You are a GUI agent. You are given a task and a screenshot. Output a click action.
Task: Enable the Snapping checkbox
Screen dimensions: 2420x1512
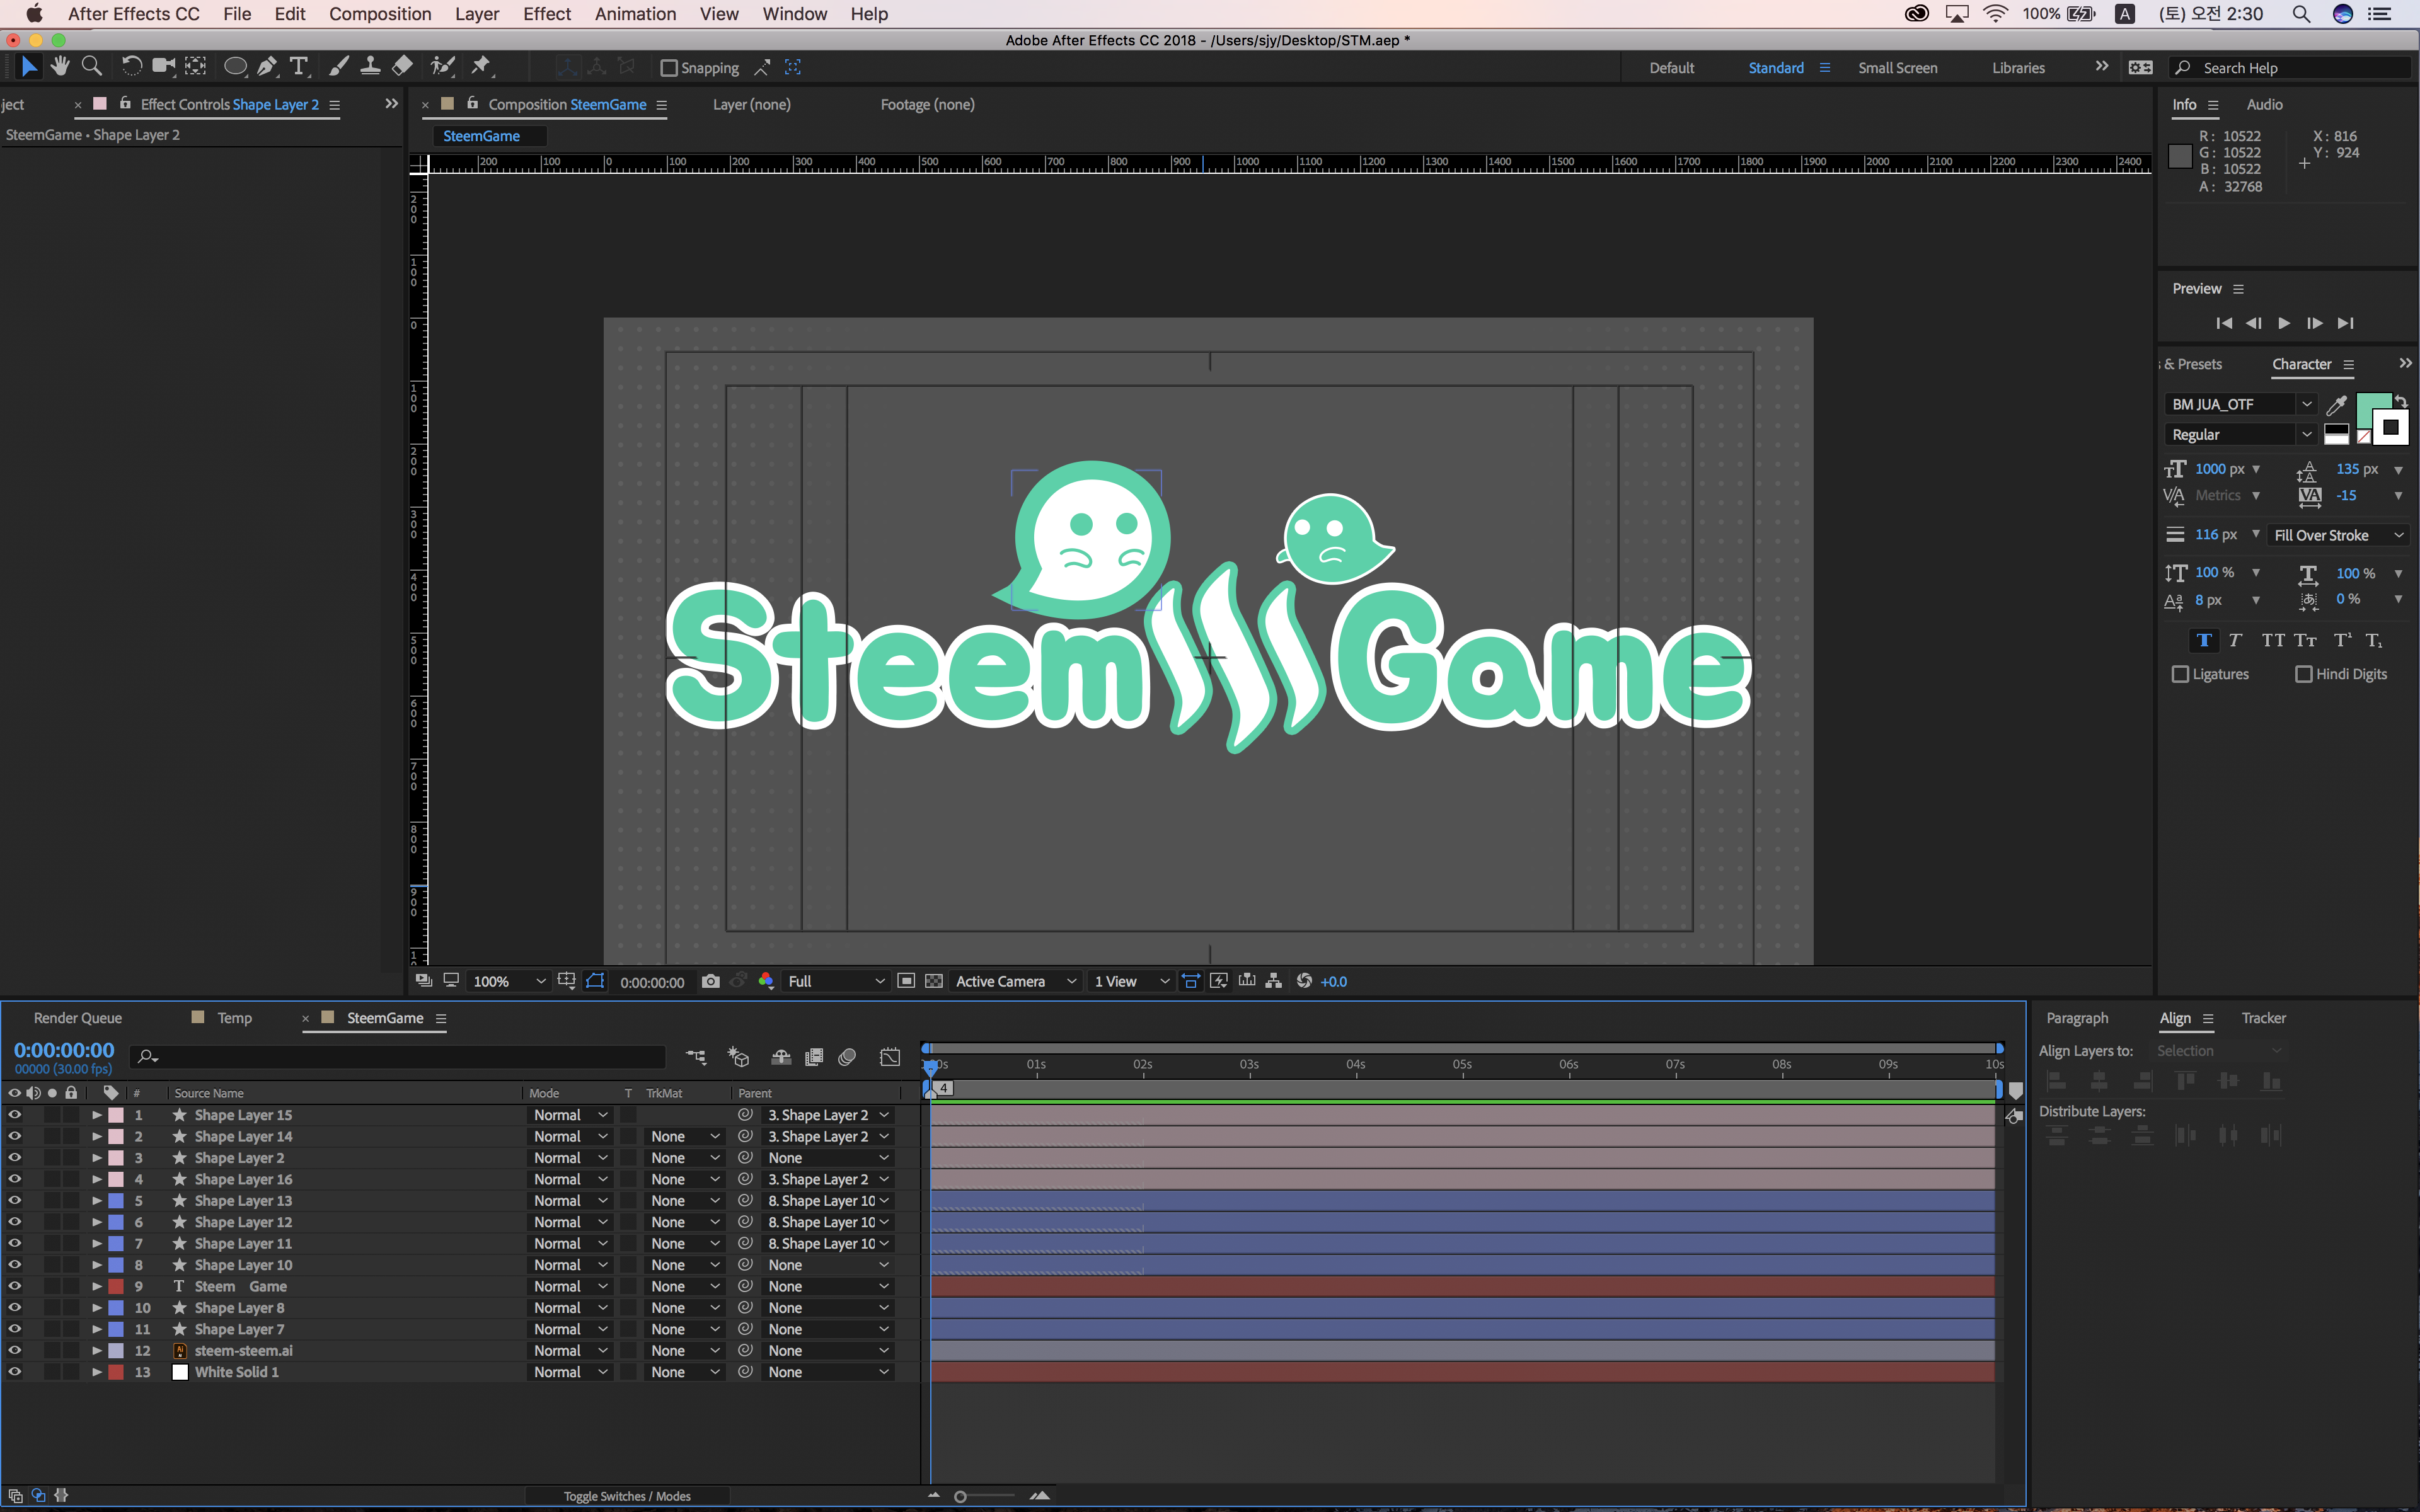(669, 68)
